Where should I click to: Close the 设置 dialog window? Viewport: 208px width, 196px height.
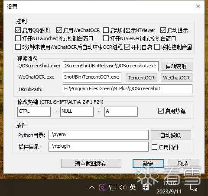point(198,6)
